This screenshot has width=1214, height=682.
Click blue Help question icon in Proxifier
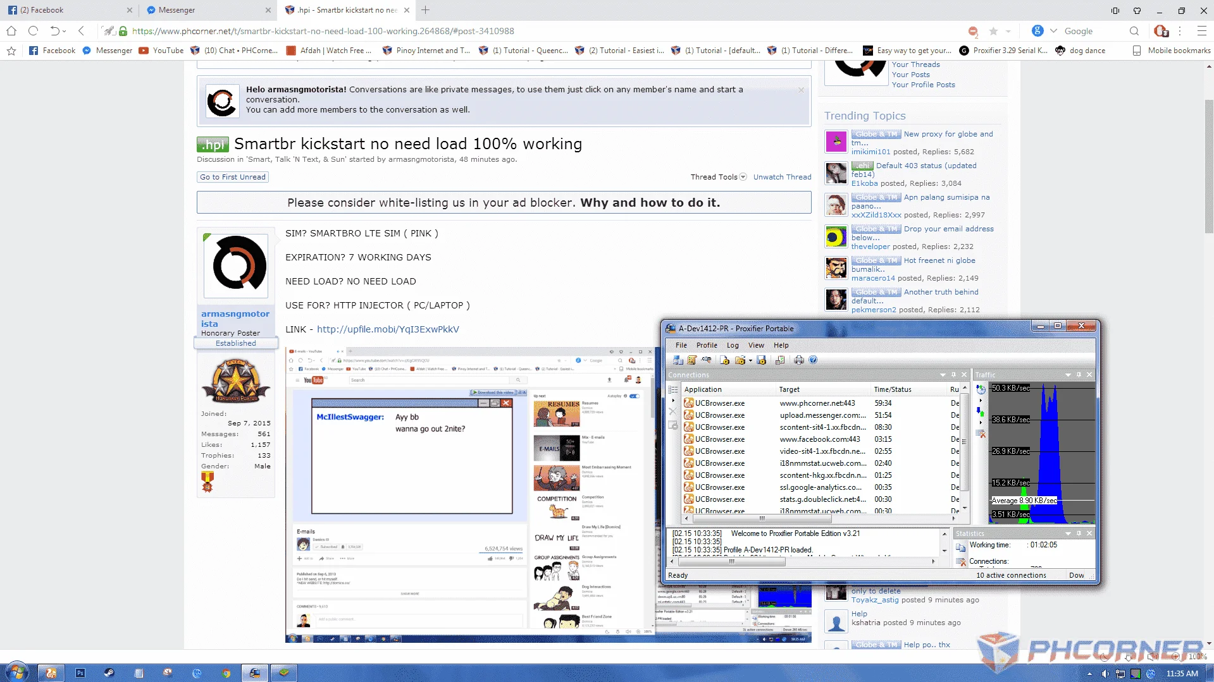(x=814, y=360)
